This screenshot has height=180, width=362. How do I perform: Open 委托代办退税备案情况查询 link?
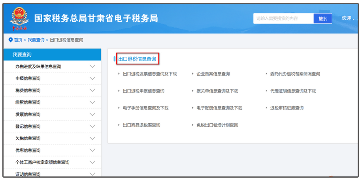295,74
